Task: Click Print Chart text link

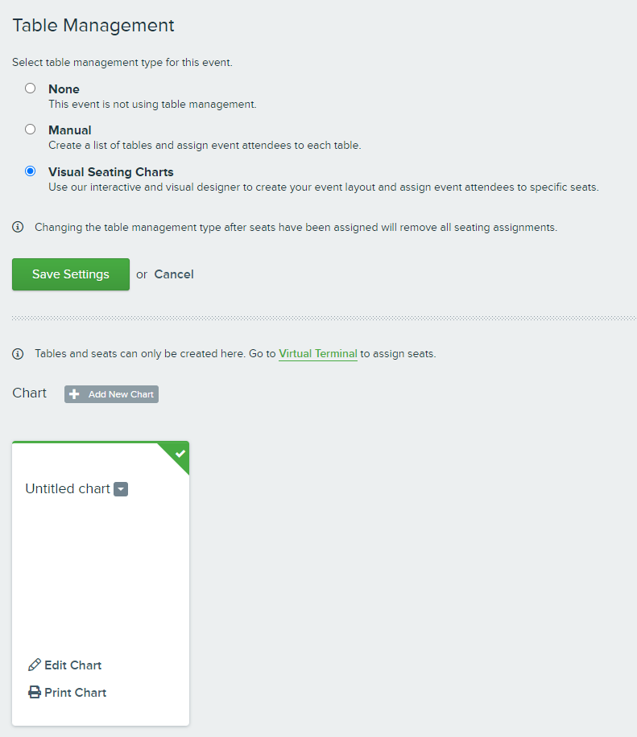Action: pos(75,693)
